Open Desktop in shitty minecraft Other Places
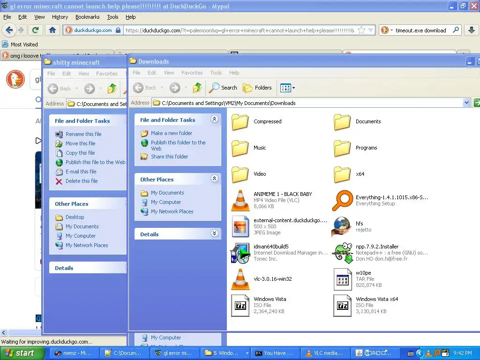This screenshot has width=480, height=360. (x=75, y=217)
